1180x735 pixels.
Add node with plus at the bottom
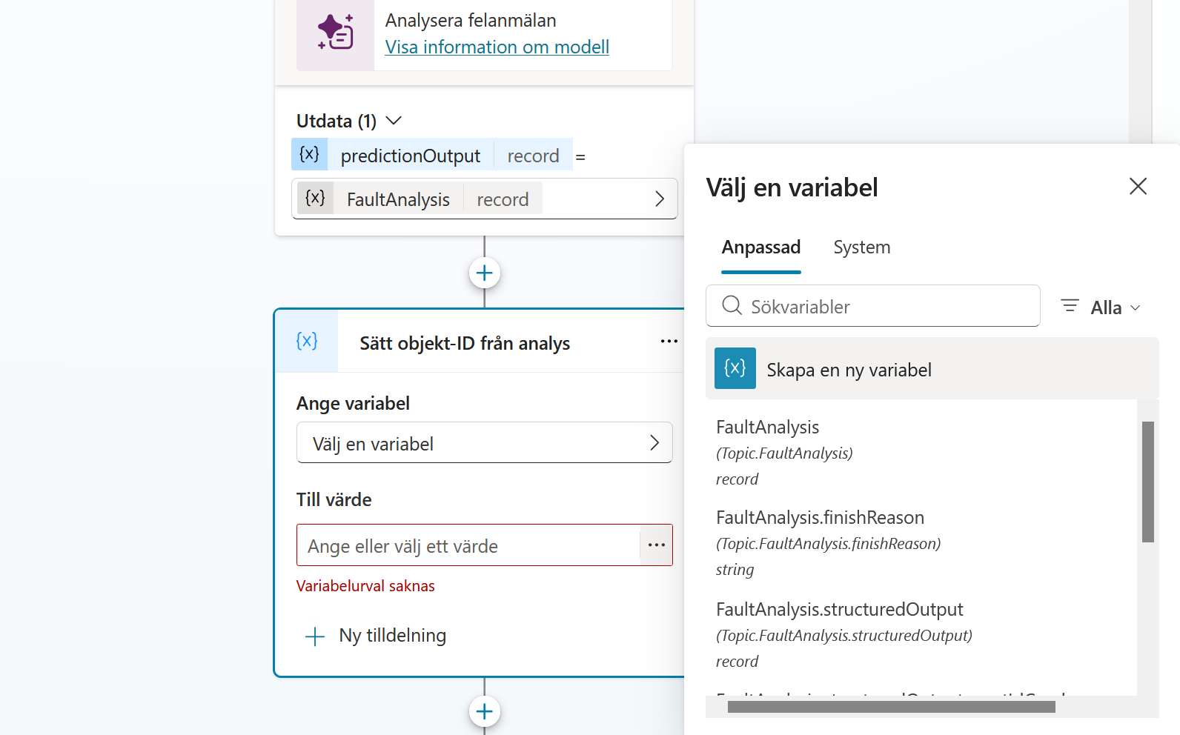point(485,712)
